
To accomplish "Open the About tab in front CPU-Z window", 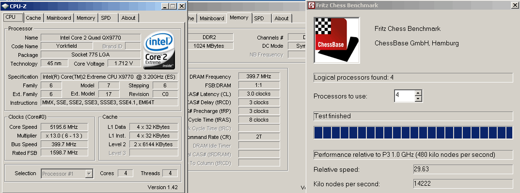I will click(x=128, y=18).
